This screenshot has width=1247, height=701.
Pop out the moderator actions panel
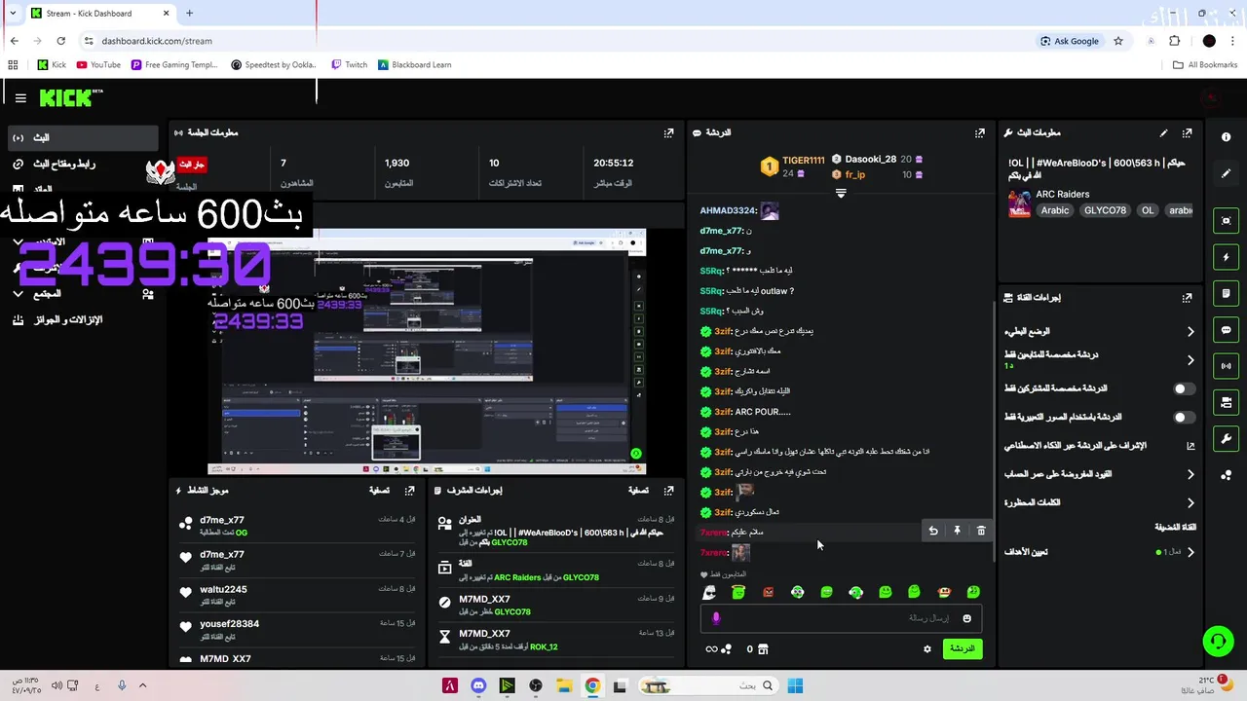coord(668,491)
